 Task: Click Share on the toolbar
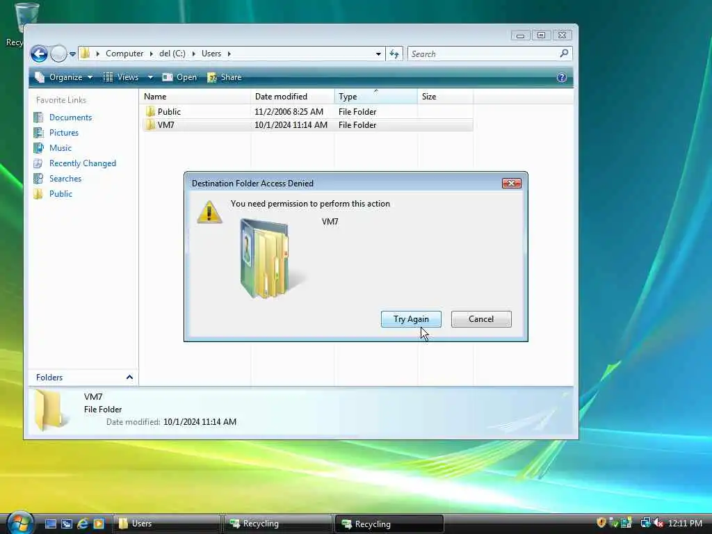225,77
